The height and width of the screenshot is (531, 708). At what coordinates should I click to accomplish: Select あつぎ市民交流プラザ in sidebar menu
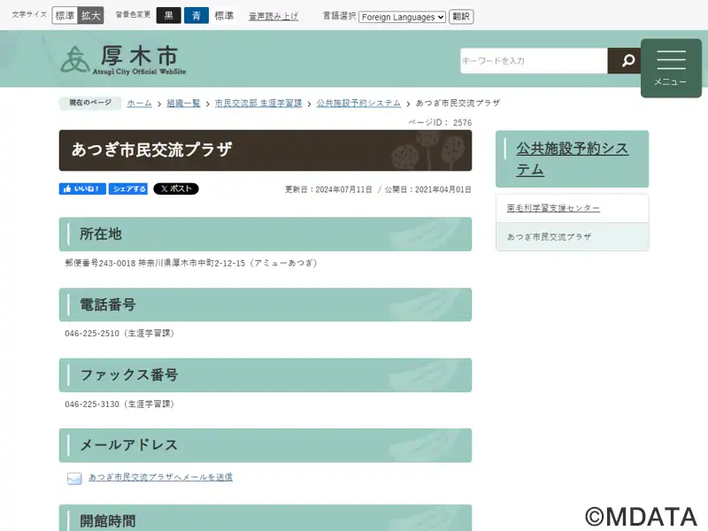tap(549, 237)
